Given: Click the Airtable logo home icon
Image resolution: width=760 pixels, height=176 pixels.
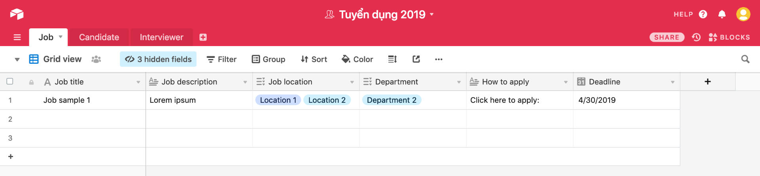Looking at the screenshot, I should point(17,14).
